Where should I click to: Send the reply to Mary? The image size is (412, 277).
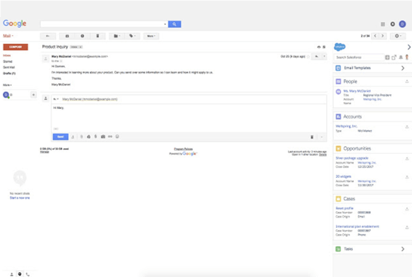point(60,136)
